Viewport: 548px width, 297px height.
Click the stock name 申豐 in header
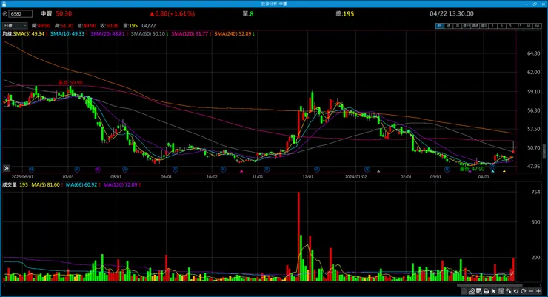click(x=46, y=13)
